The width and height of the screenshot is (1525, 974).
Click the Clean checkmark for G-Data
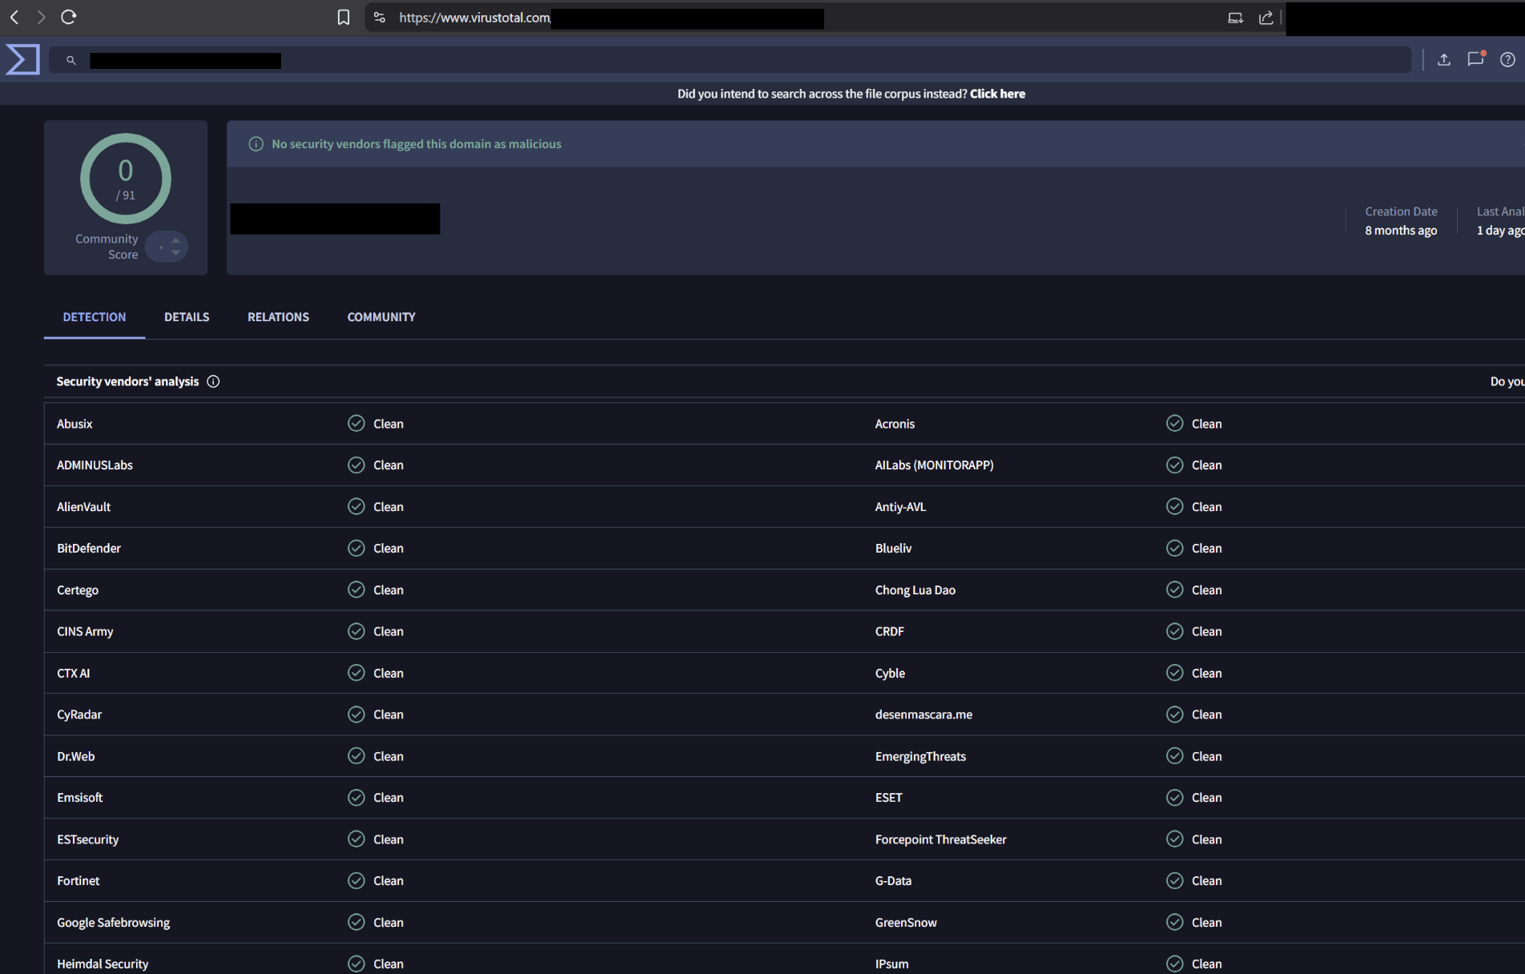tap(1174, 880)
